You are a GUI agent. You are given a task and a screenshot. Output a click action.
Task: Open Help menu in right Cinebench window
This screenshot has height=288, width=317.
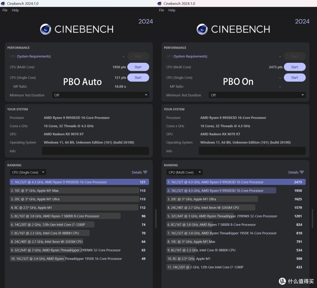coord(172,10)
